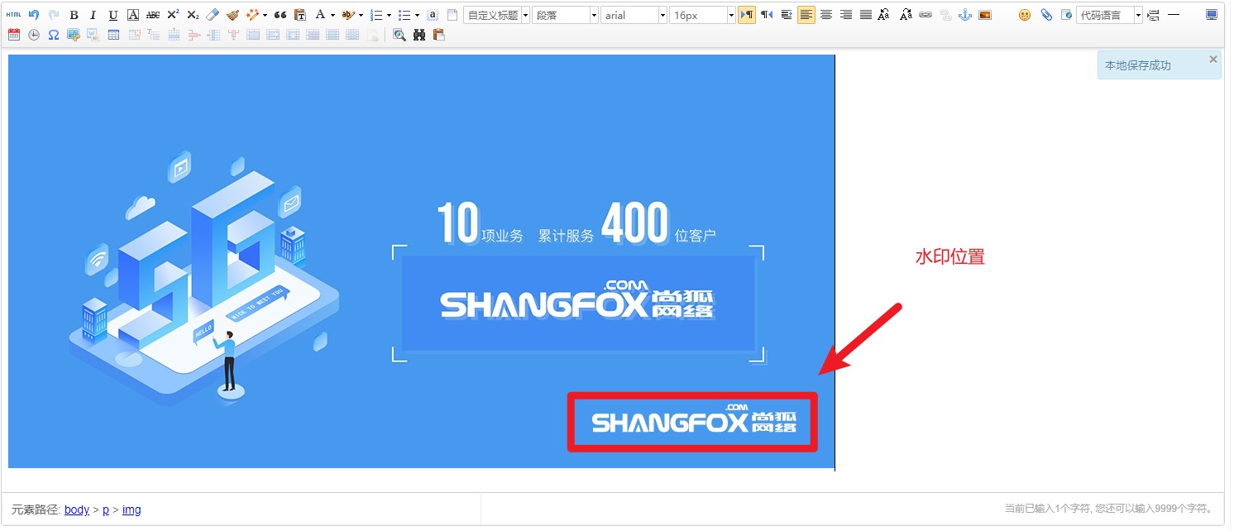Apply subscript formatting
The image size is (1234, 531).
193,15
